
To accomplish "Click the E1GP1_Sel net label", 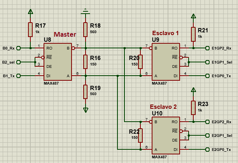I will click(222, 62).
